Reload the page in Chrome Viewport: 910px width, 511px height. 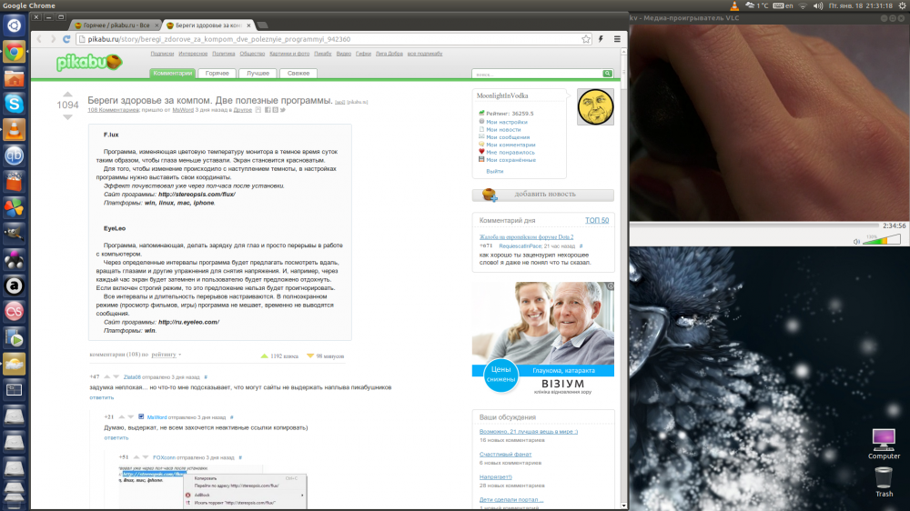tap(66, 39)
